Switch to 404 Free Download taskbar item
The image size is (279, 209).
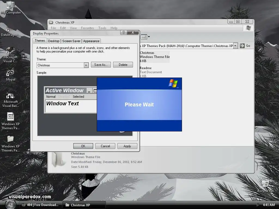[x=40, y=205]
